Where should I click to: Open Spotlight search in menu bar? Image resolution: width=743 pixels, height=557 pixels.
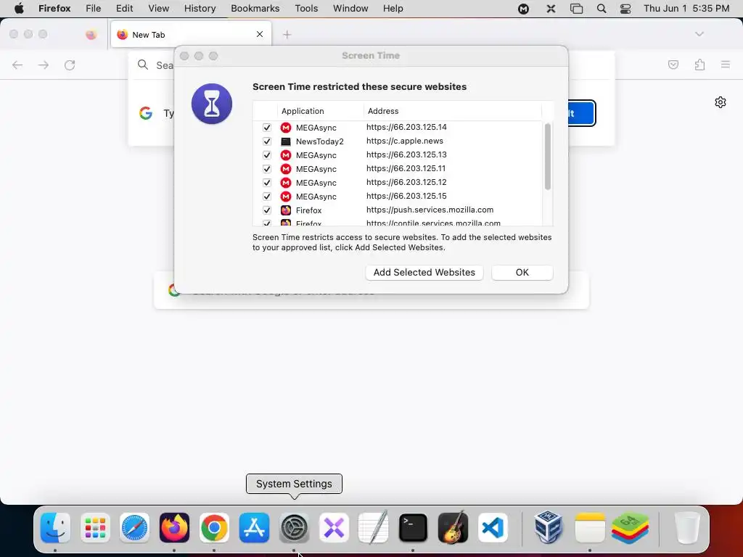point(602,9)
